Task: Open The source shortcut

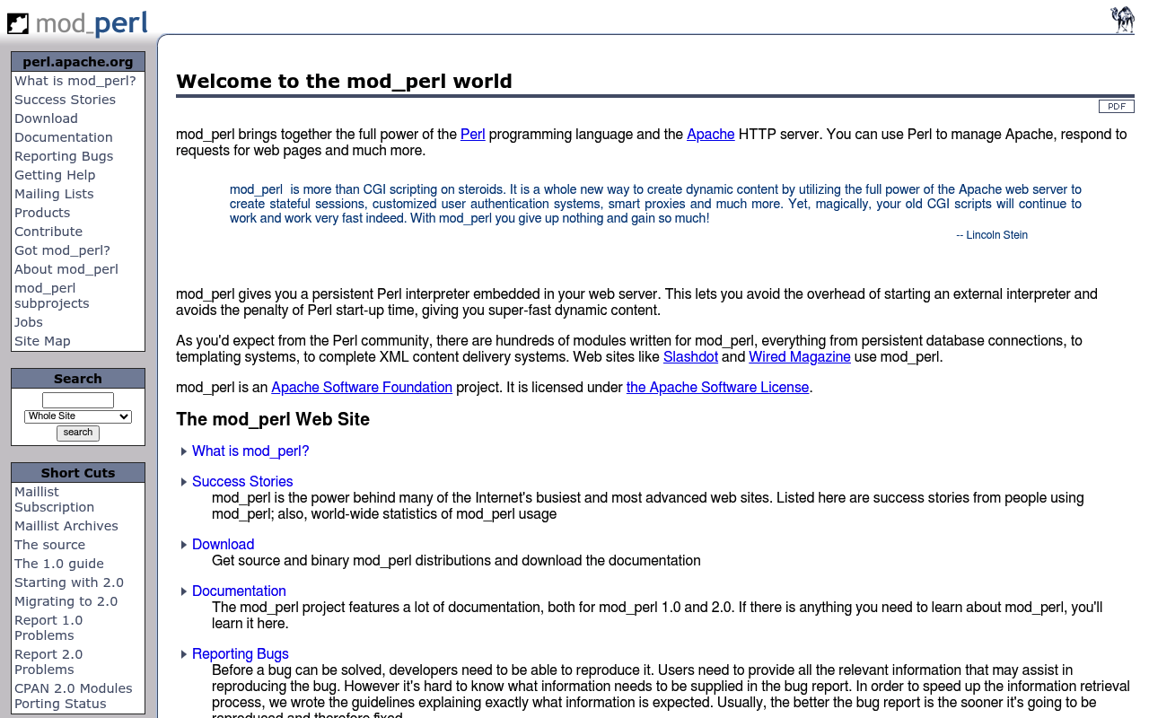Action: coord(49,545)
